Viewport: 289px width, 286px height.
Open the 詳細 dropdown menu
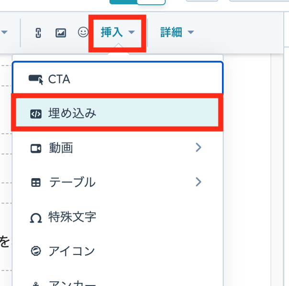pyautogui.click(x=177, y=32)
